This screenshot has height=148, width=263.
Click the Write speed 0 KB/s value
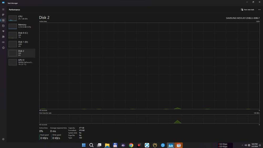tap(56, 138)
